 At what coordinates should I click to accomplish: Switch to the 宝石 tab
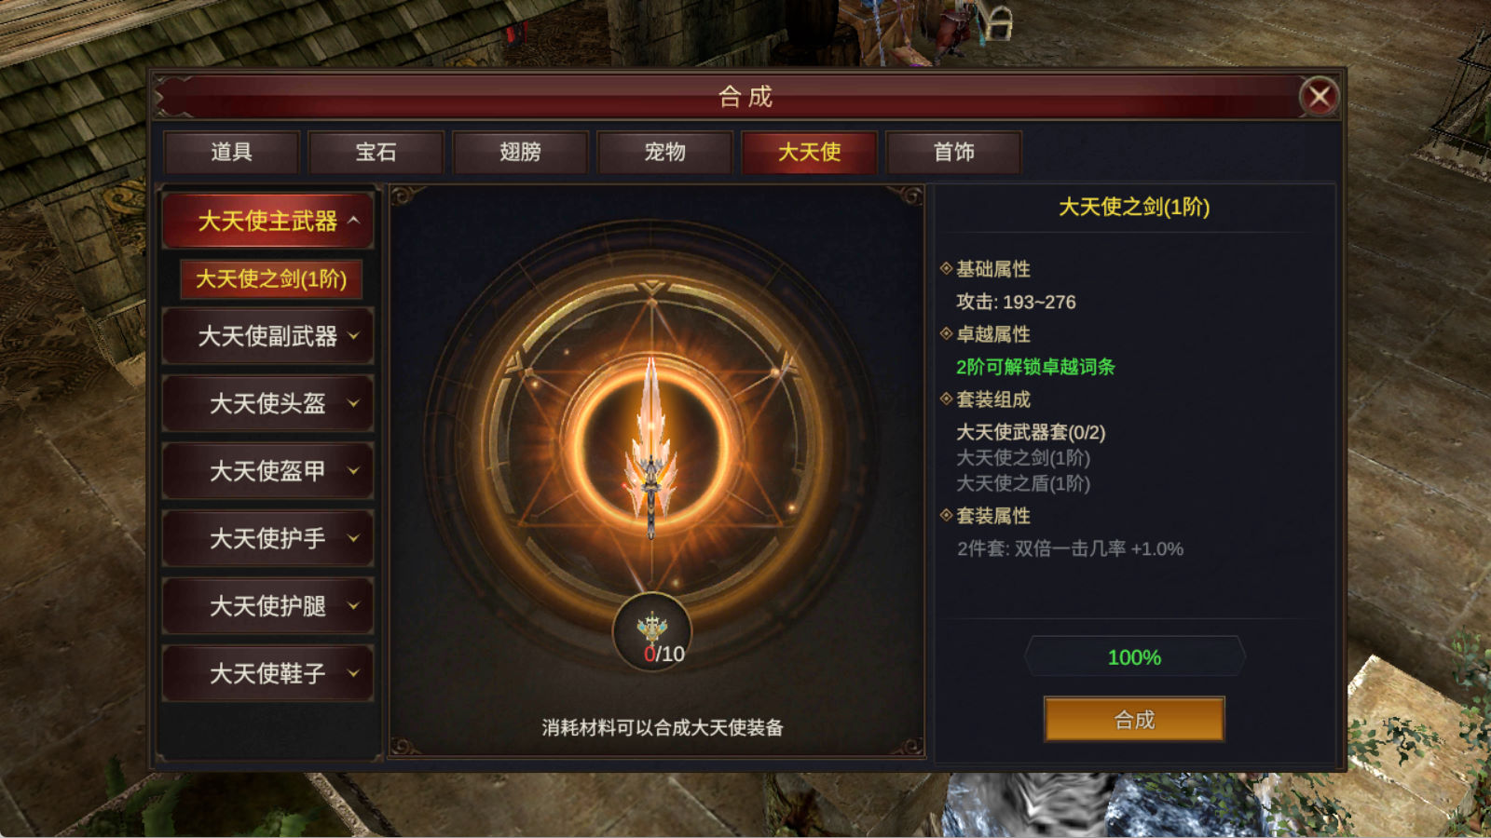[376, 152]
